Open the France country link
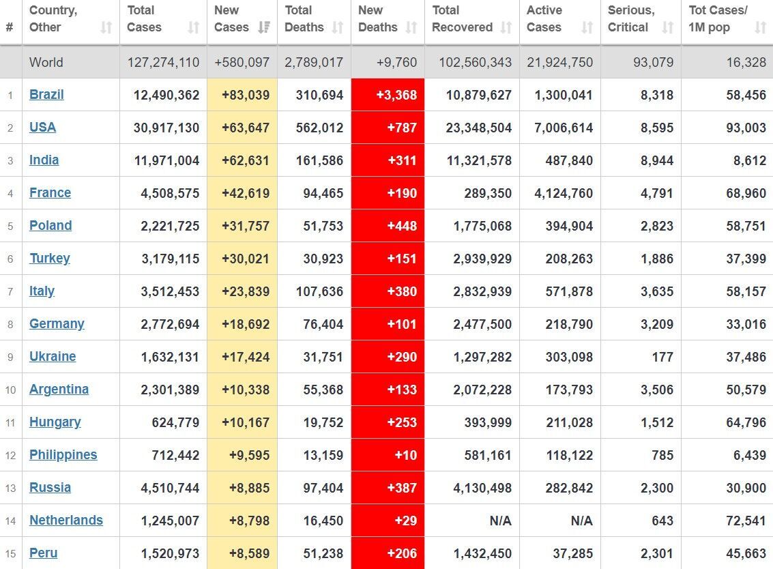Image resolution: width=773 pixels, height=569 pixels. (x=50, y=193)
